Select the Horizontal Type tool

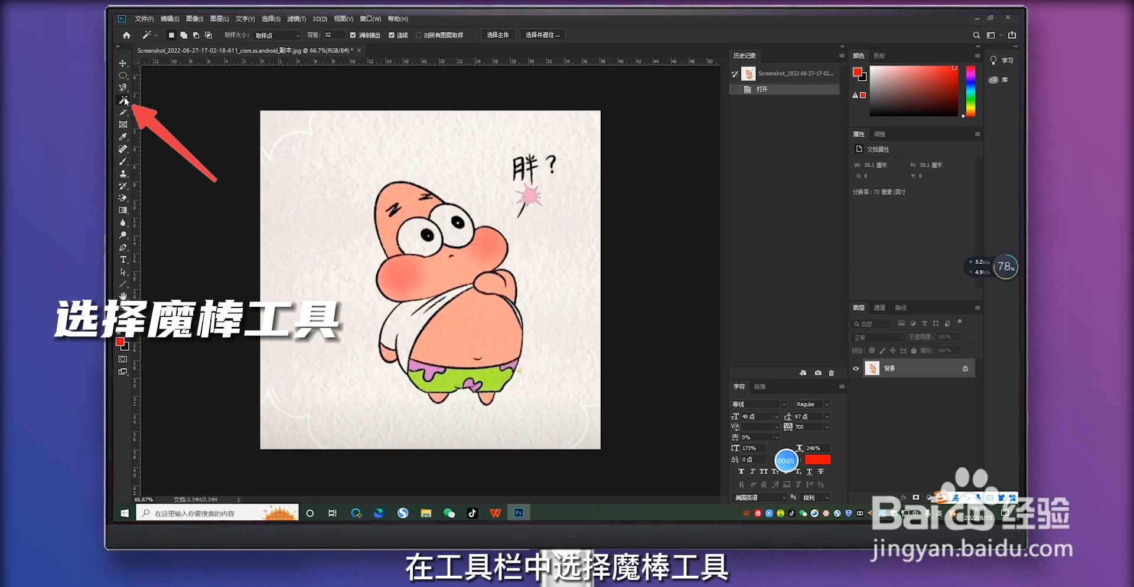(x=123, y=260)
